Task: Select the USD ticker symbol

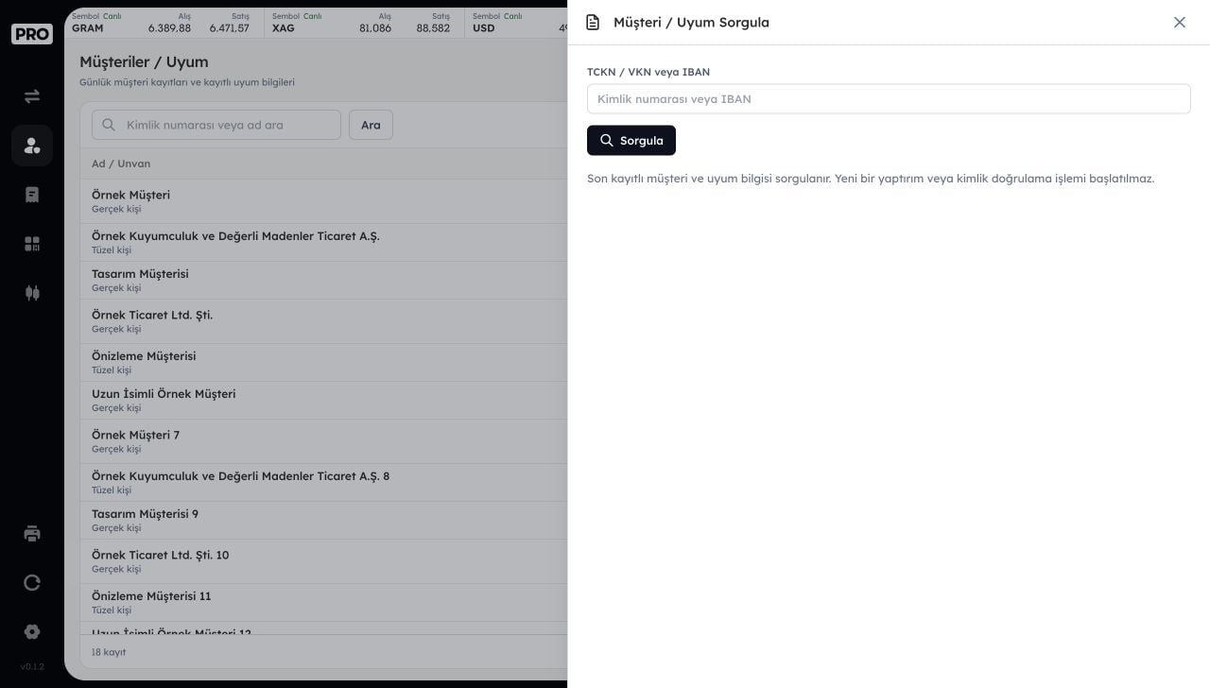Action: click(x=483, y=28)
